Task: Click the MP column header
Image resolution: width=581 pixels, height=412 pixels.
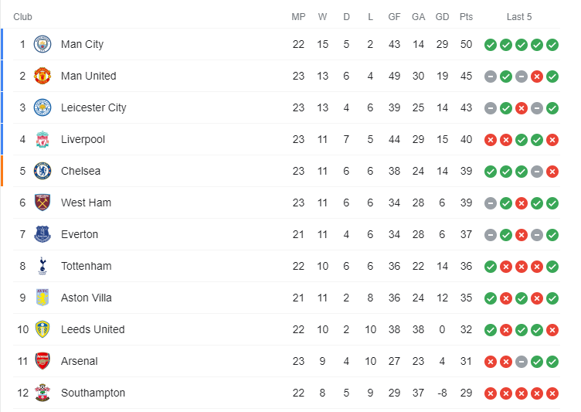Action: click(298, 17)
